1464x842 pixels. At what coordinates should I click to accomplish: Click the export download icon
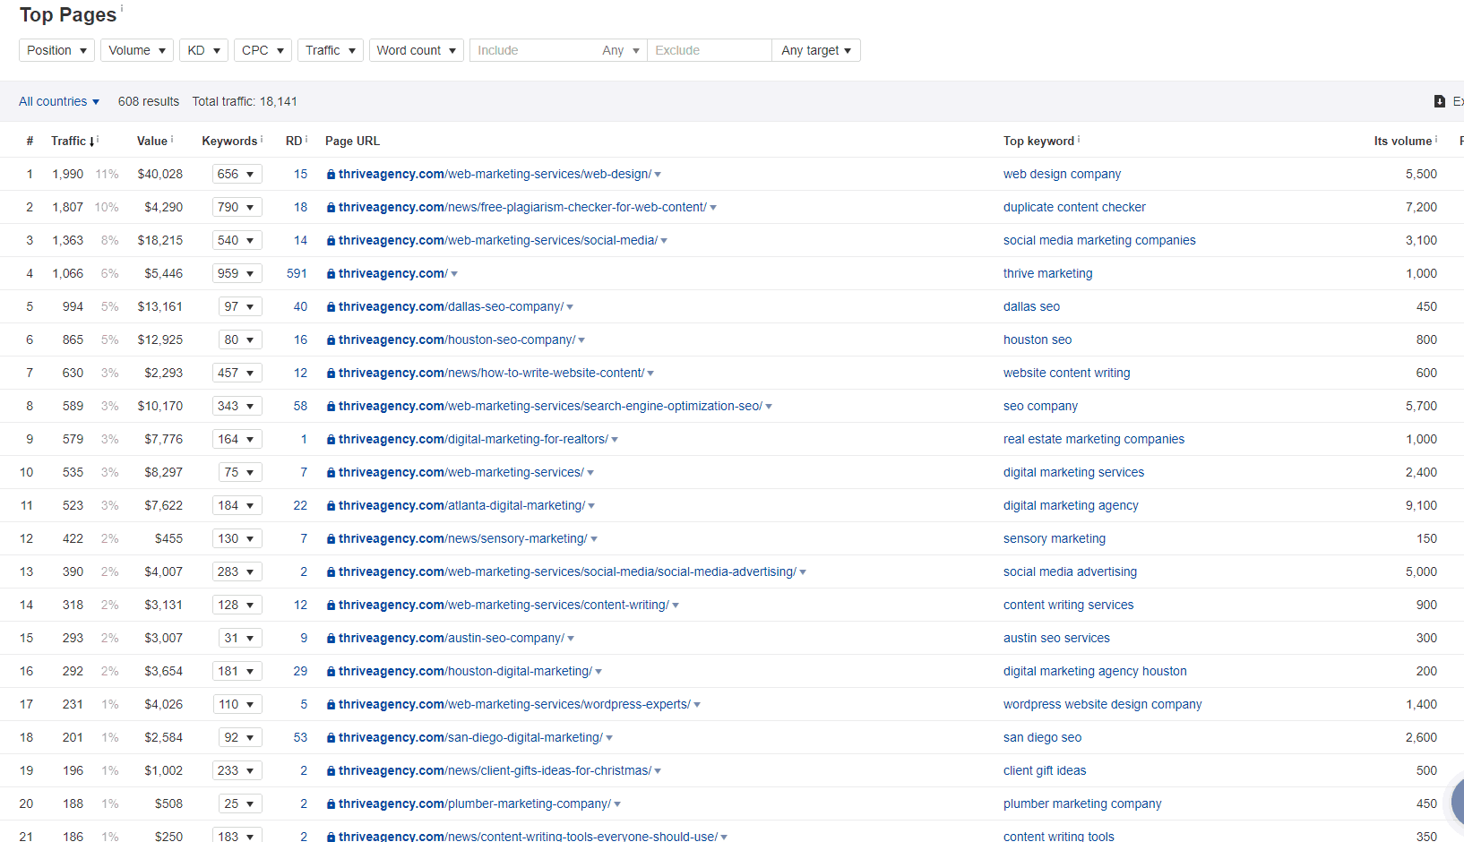coord(1440,101)
